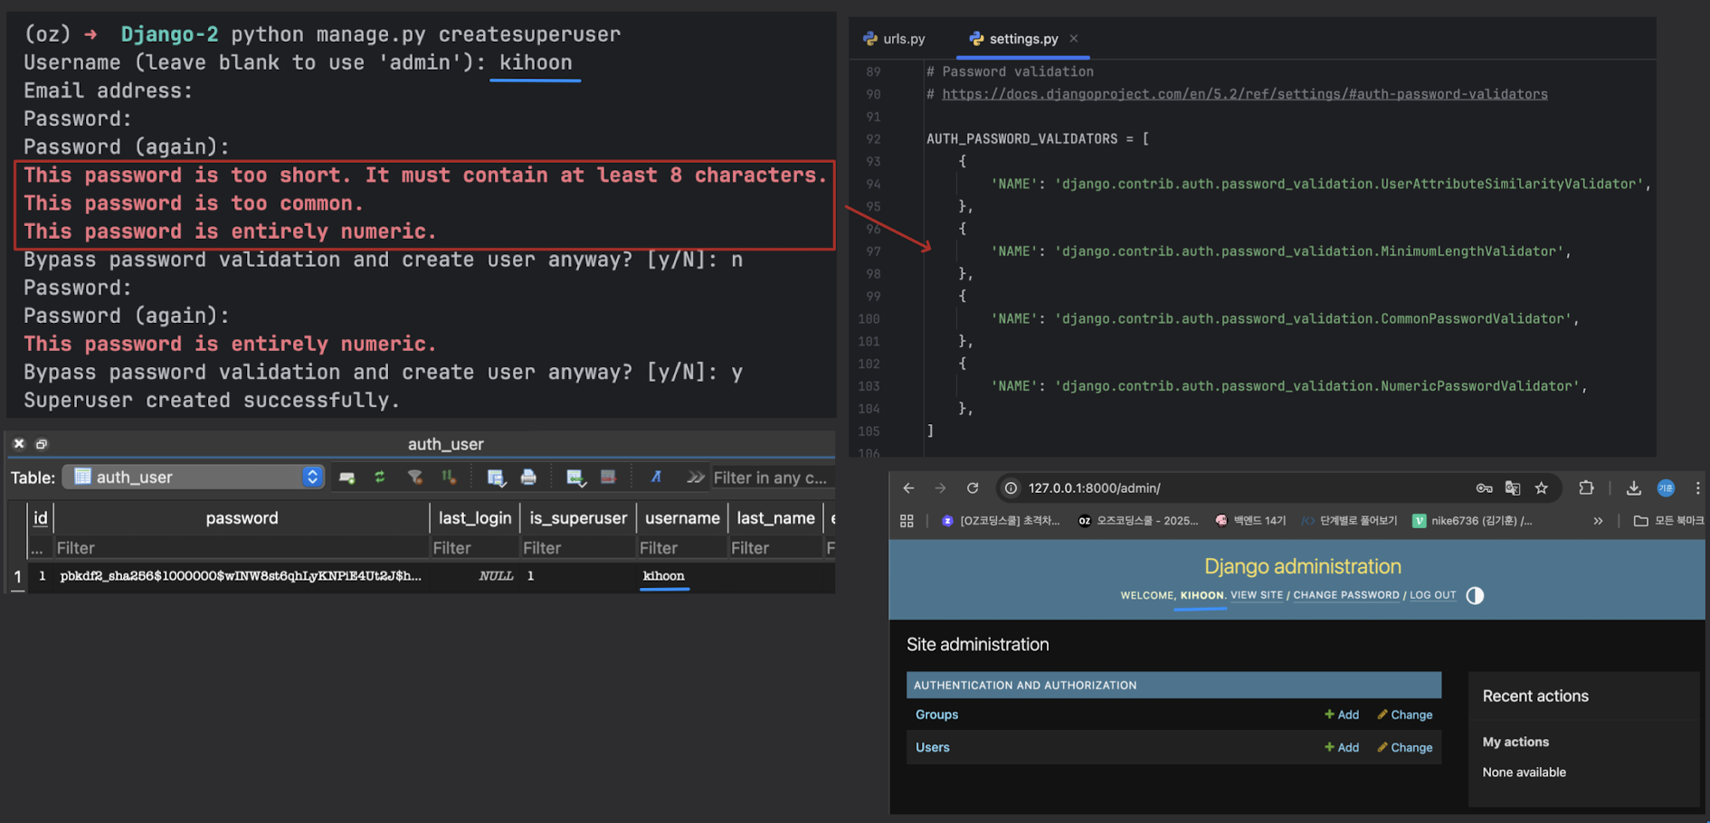Reload the Django admin page

click(x=973, y=488)
